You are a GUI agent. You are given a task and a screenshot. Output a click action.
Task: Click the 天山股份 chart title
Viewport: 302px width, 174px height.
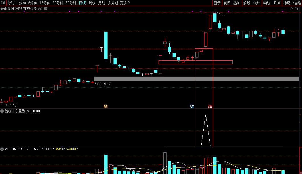click(x=21, y=9)
